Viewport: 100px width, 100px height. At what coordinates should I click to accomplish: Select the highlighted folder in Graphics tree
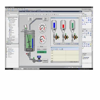(x=86, y=57)
